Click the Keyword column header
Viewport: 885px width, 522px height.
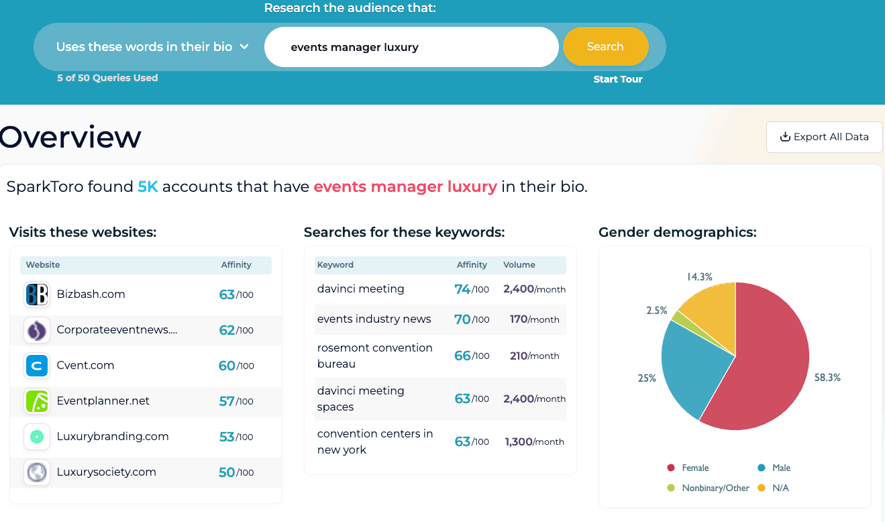(335, 265)
